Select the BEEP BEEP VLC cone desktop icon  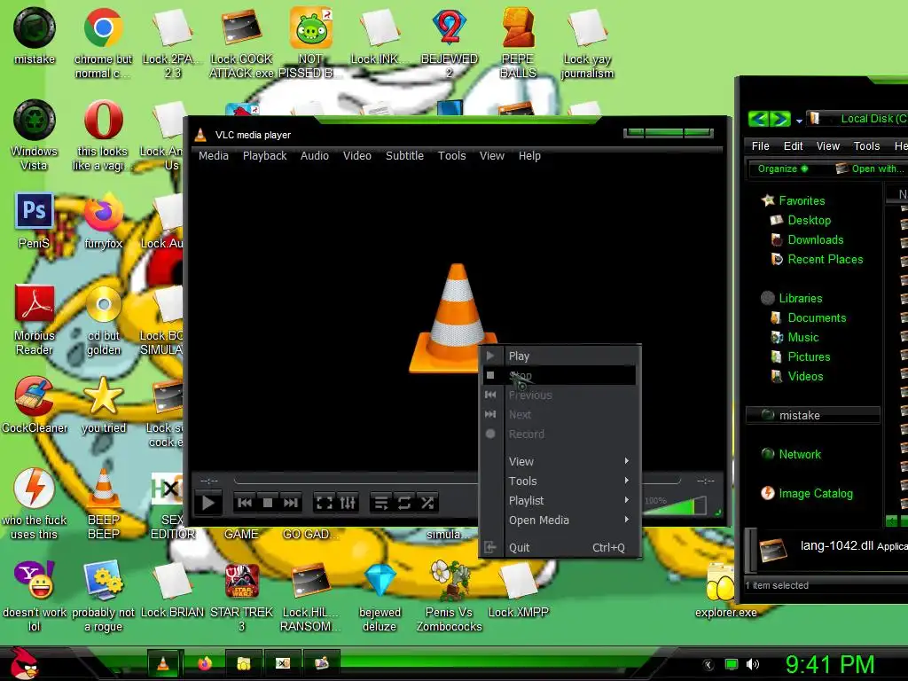103,503
